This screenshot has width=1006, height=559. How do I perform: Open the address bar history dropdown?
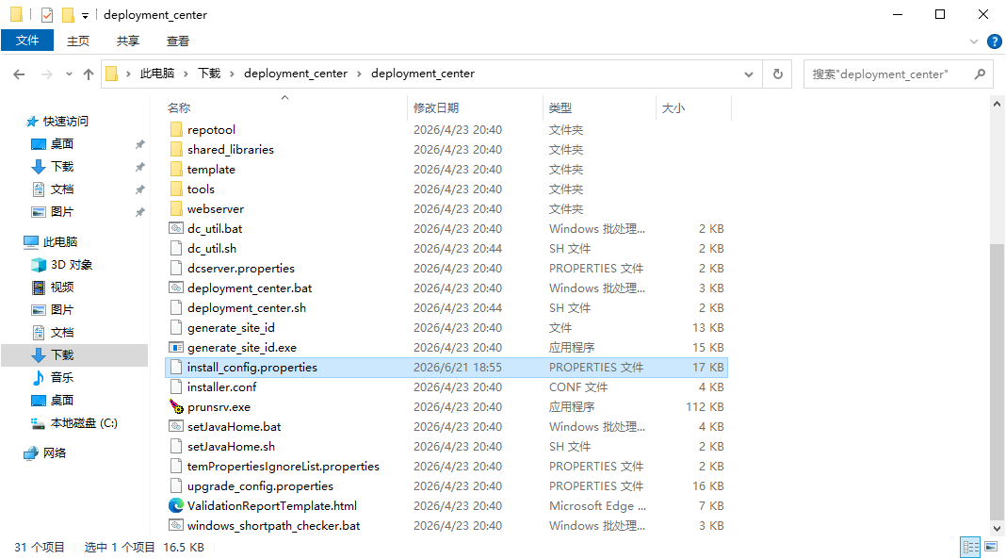[x=749, y=74]
